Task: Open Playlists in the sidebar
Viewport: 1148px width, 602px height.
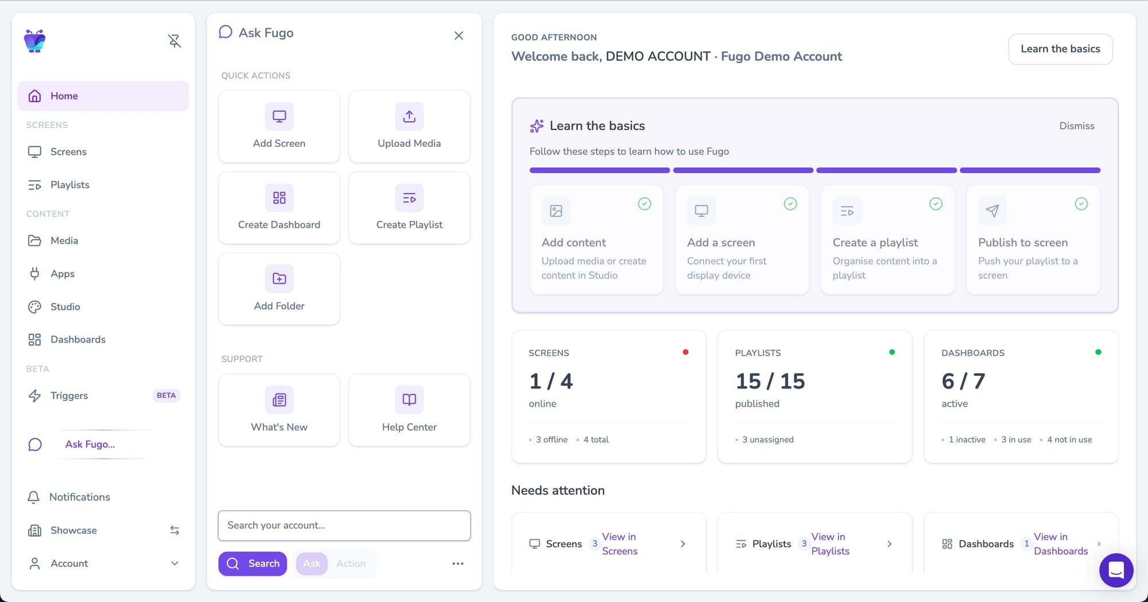Action: tap(69, 185)
